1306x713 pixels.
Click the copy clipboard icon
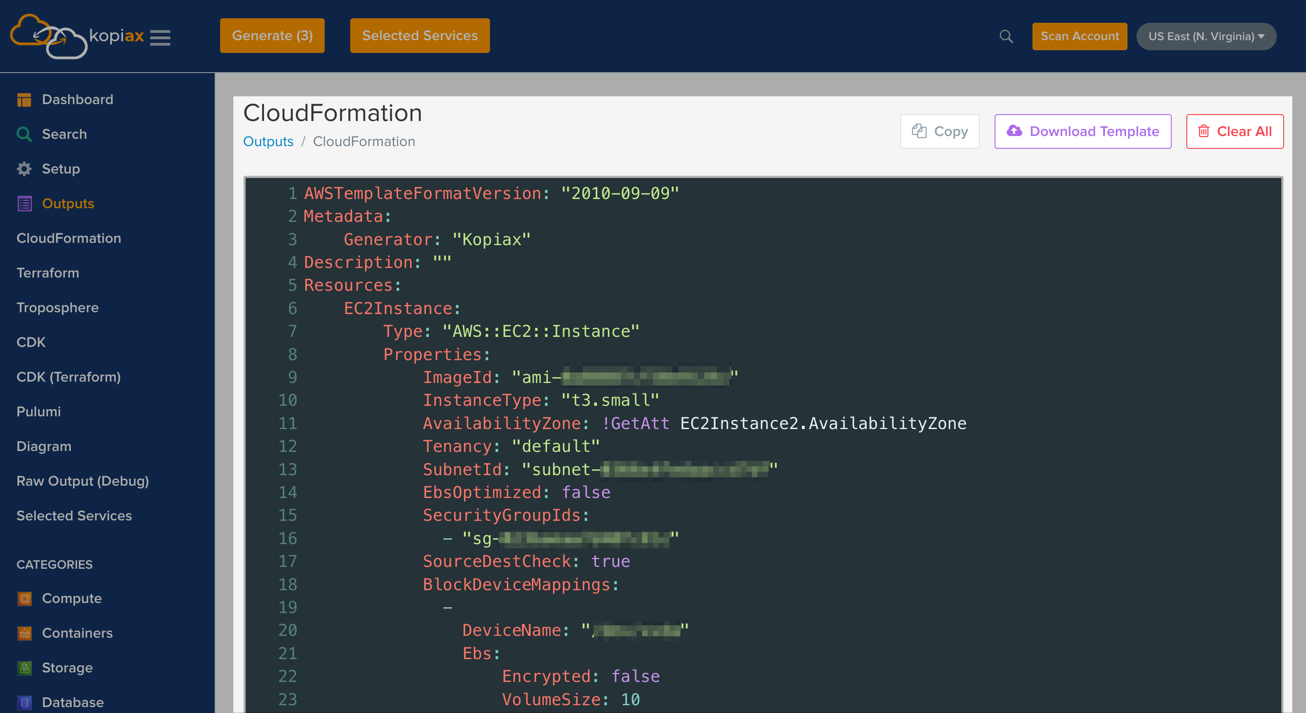919,131
